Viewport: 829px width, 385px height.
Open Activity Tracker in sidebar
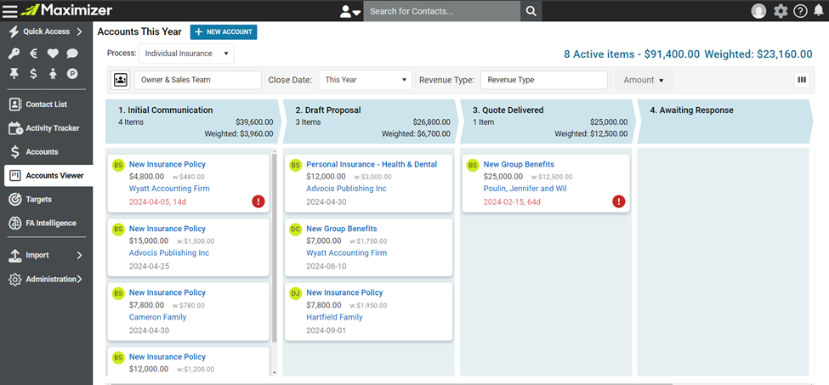click(46, 128)
